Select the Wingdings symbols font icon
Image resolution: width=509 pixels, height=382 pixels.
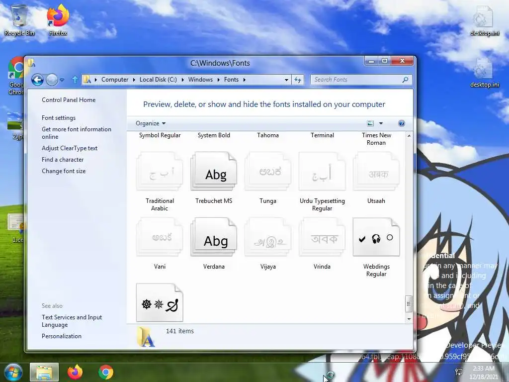pos(160,303)
